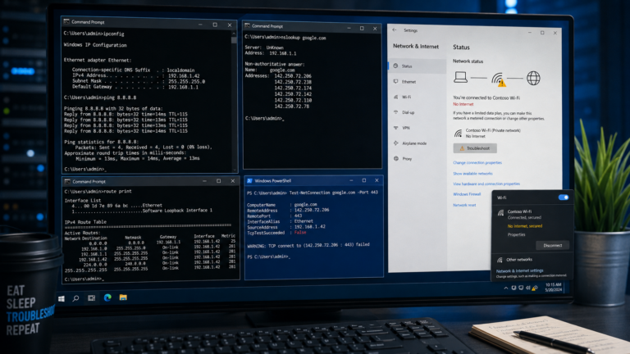Open taskbar Search

click(76, 298)
